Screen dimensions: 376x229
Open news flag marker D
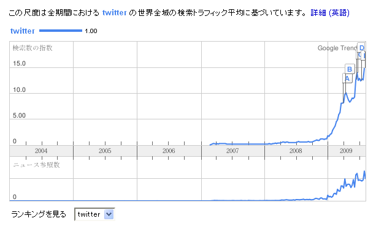click(361, 48)
